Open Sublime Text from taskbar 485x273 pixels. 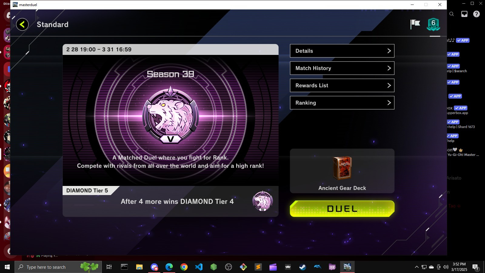[x=258, y=267]
